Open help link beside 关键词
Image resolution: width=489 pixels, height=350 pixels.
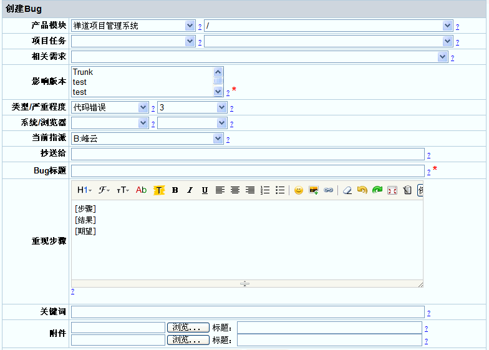pos(429,313)
